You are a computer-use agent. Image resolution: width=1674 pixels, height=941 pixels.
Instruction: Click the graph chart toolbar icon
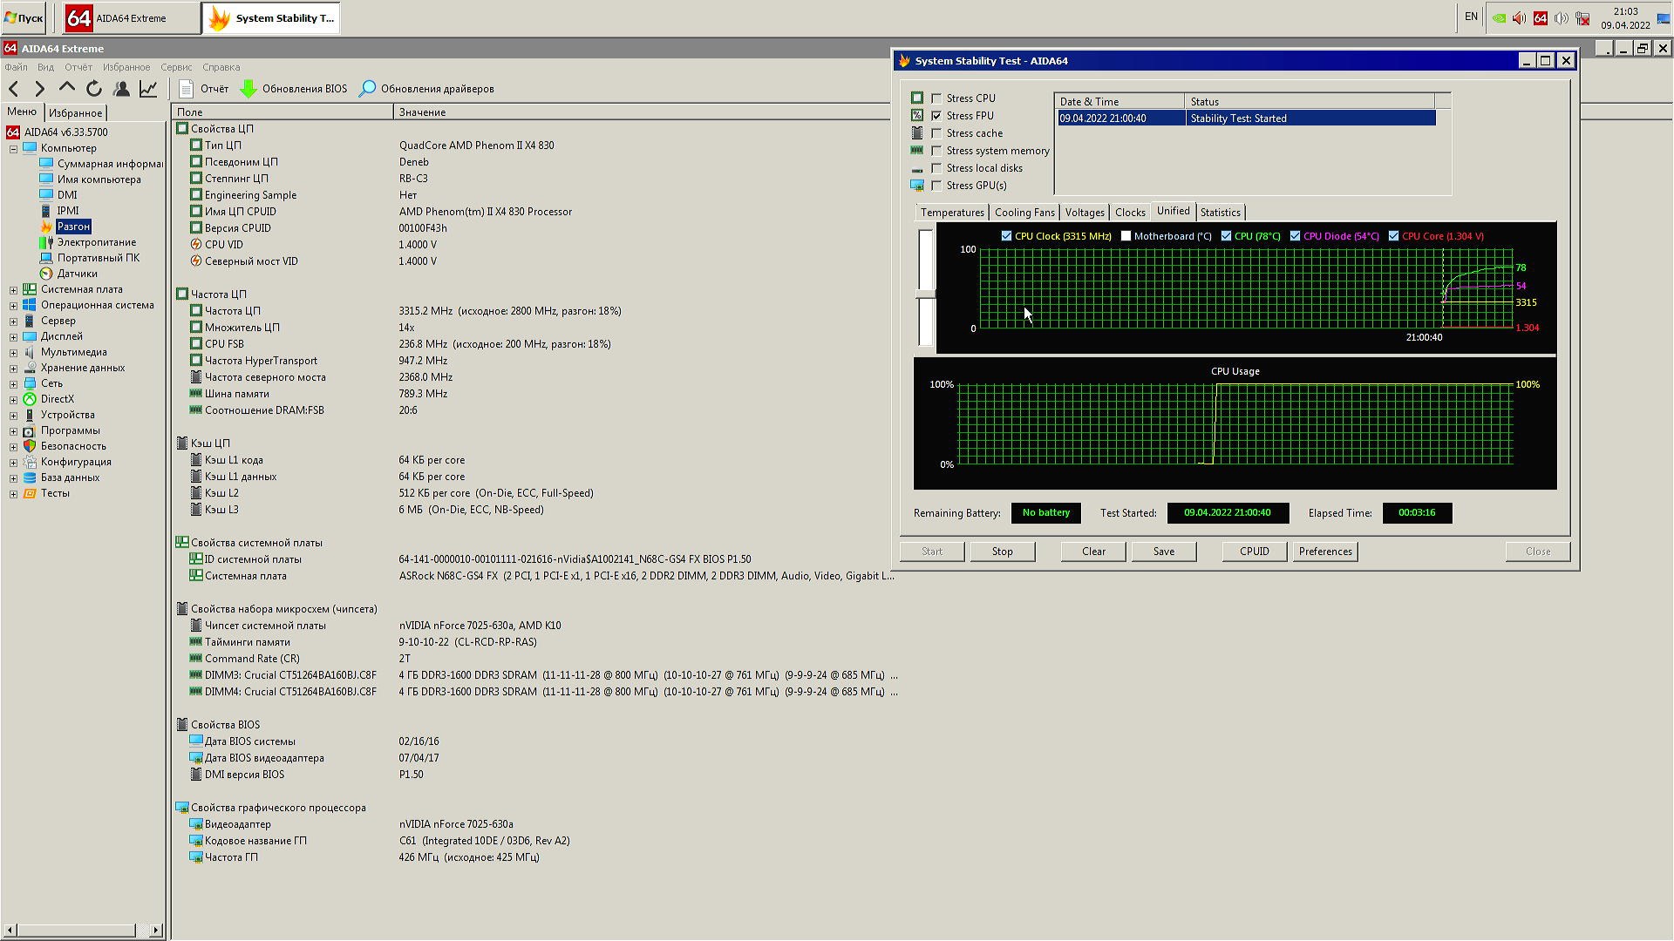pyautogui.click(x=148, y=89)
